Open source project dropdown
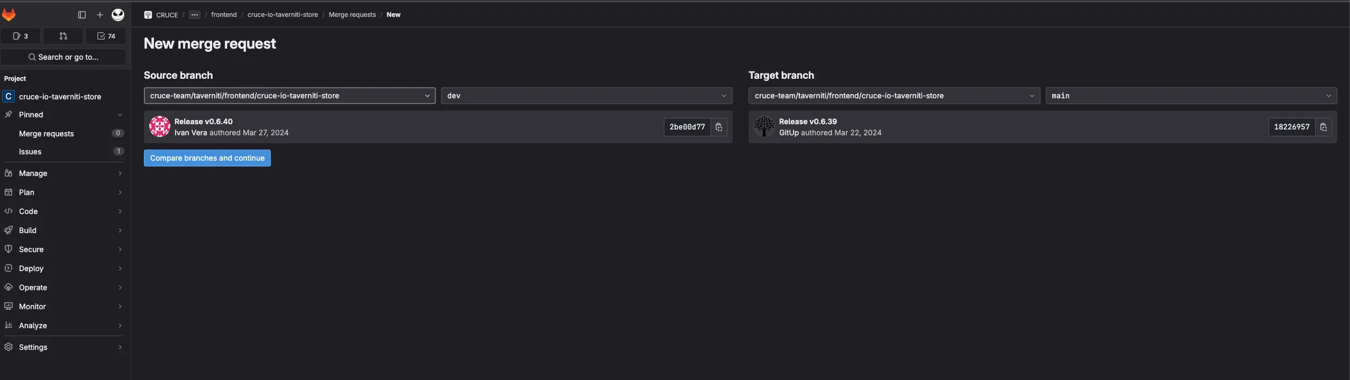Image resolution: width=1350 pixels, height=380 pixels. point(290,96)
